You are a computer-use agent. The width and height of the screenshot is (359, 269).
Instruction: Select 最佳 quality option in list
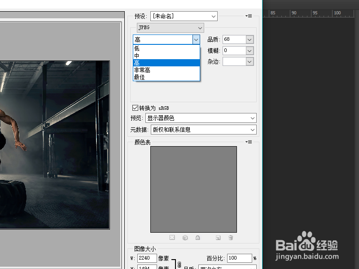(166, 77)
